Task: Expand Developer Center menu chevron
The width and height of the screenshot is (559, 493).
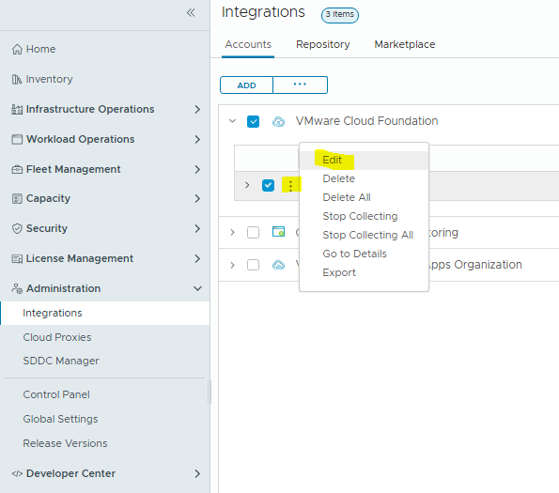Action: tap(197, 474)
